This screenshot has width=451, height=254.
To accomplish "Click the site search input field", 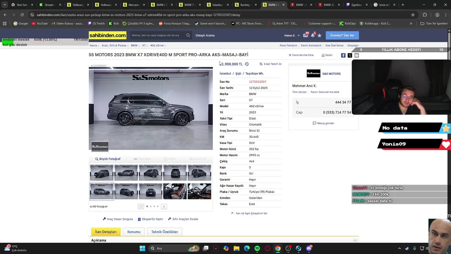I will 158,35.
